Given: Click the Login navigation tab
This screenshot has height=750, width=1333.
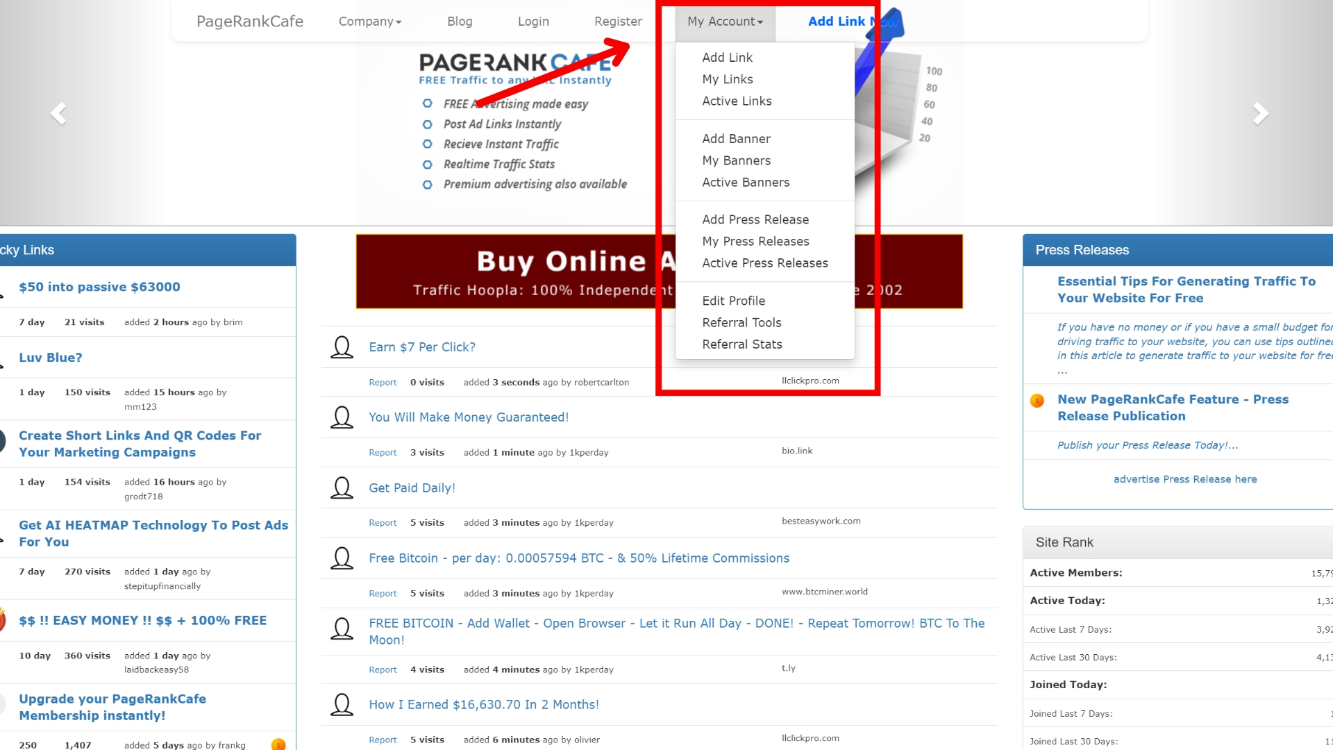Looking at the screenshot, I should [530, 21].
